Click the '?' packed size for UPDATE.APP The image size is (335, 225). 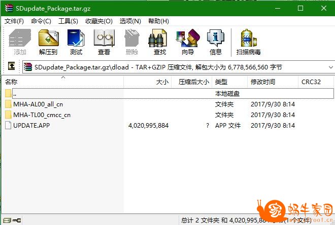click(x=208, y=125)
